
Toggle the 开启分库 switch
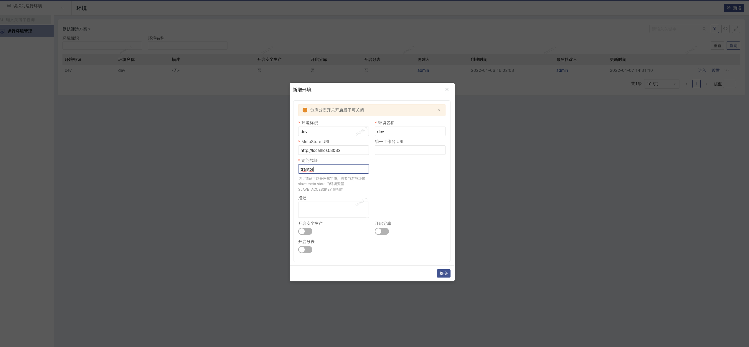pyautogui.click(x=382, y=231)
